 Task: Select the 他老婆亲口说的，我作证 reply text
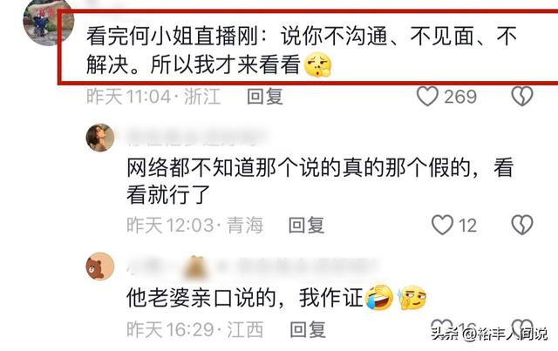pyautogui.click(x=245, y=298)
